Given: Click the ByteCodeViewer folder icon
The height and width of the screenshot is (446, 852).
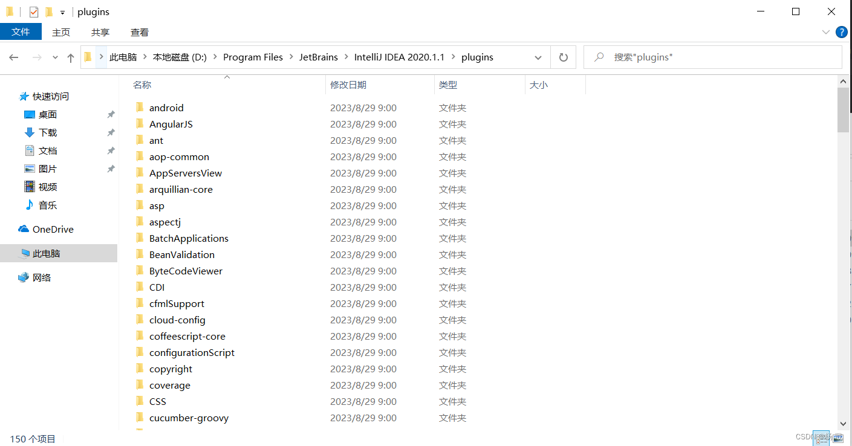Looking at the screenshot, I should pyautogui.click(x=140, y=271).
